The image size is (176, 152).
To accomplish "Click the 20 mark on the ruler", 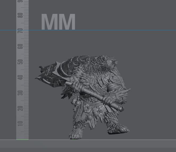I will (x=21, y=108).
